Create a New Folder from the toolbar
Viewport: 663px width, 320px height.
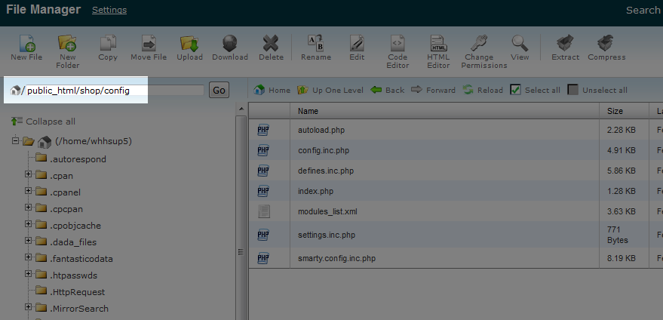click(x=67, y=45)
